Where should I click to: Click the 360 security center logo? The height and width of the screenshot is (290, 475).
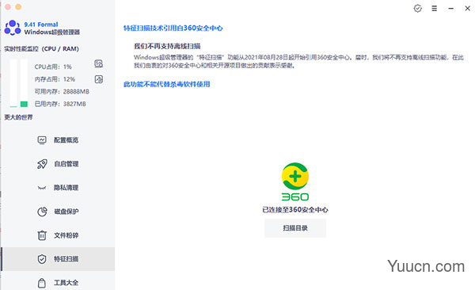click(295, 181)
